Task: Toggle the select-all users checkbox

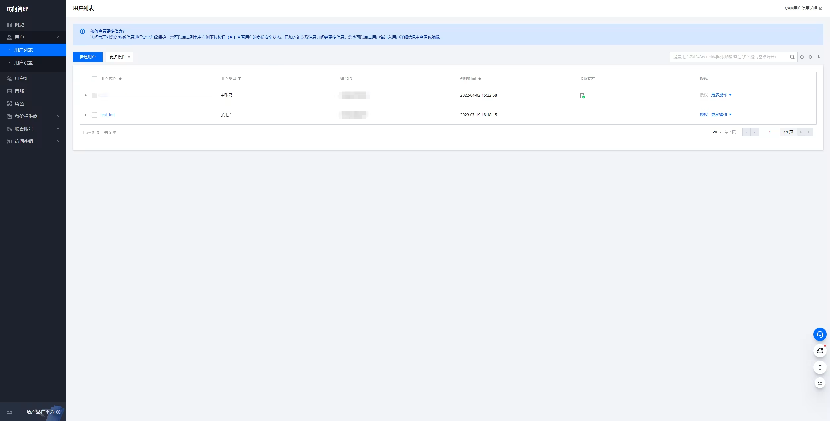Action: pos(94,79)
